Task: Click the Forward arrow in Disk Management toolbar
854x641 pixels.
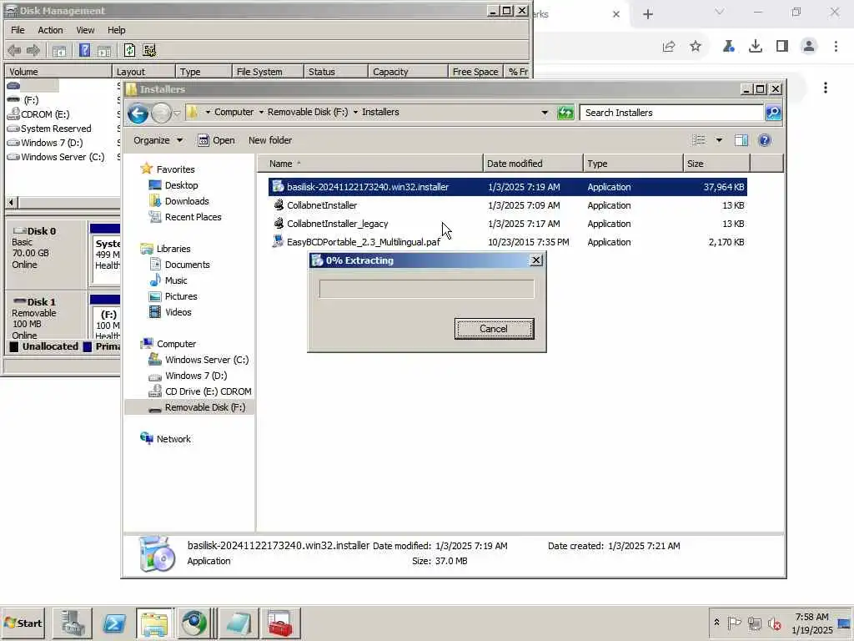Action: click(33, 51)
